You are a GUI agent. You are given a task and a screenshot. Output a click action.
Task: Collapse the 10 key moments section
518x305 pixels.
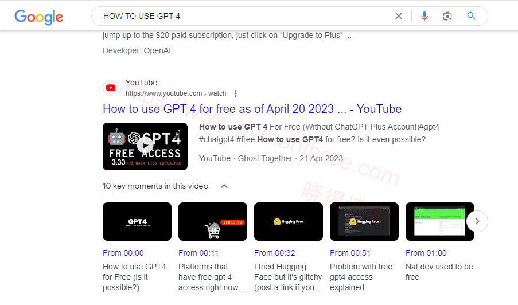(224, 186)
